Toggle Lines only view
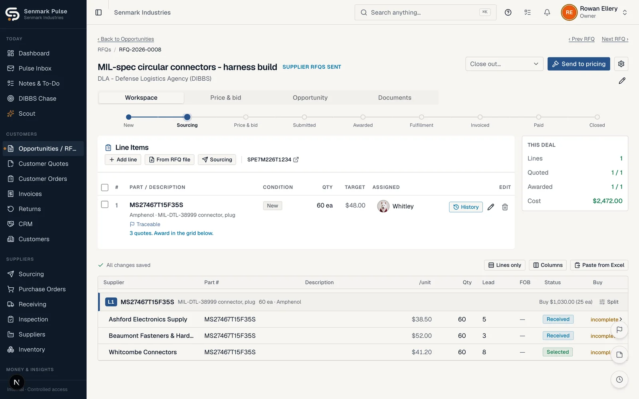Image resolution: width=639 pixels, height=399 pixels. pos(505,265)
